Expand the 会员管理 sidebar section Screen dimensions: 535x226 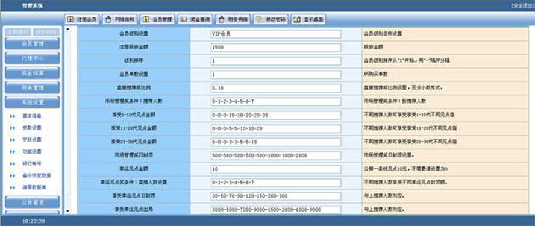tap(33, 44)
